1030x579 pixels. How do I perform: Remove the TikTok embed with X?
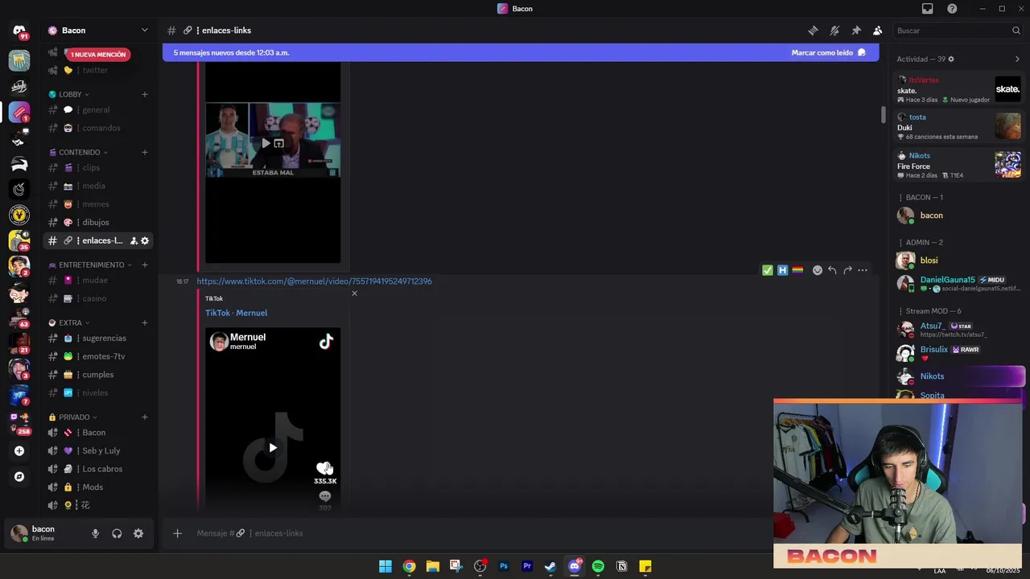click(354, 293)
